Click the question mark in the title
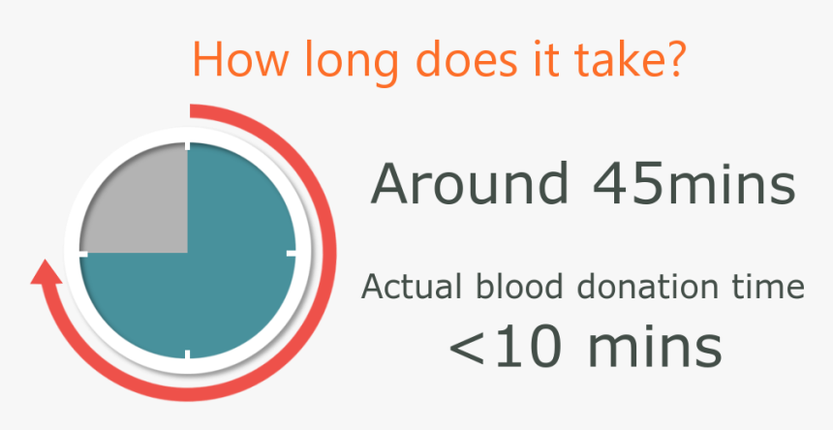 coord(672,58)
